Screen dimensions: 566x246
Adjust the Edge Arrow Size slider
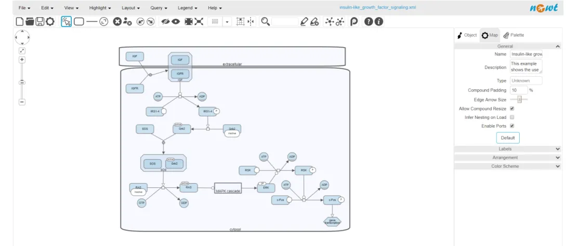tap(519, 100)
